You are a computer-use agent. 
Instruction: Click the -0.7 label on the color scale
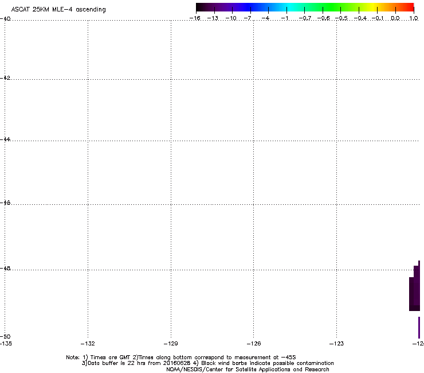[x=305, y=18]
